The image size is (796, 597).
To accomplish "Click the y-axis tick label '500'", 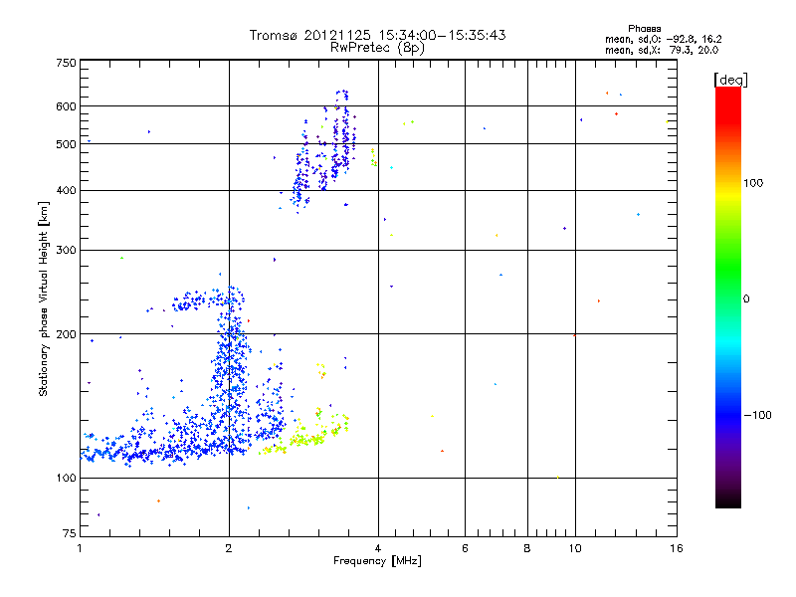I will [66, 144].
